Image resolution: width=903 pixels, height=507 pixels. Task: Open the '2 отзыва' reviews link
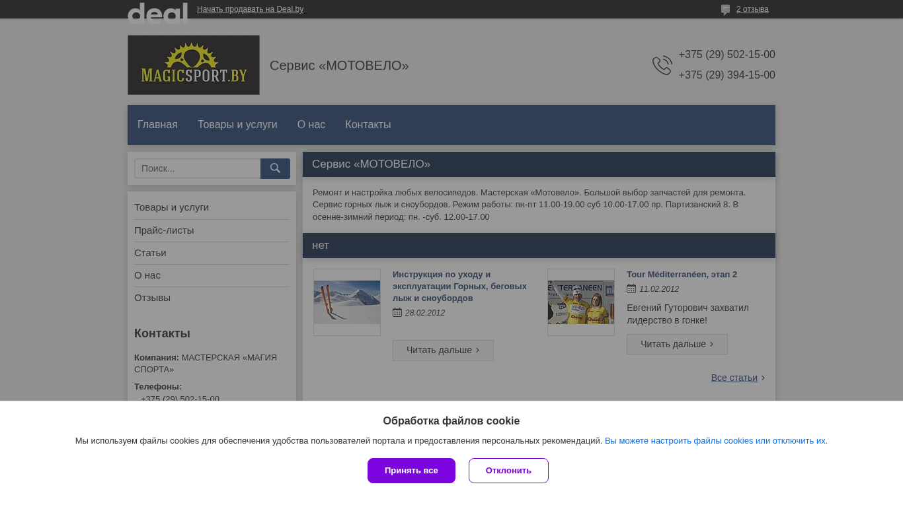(x=752, y=9)
